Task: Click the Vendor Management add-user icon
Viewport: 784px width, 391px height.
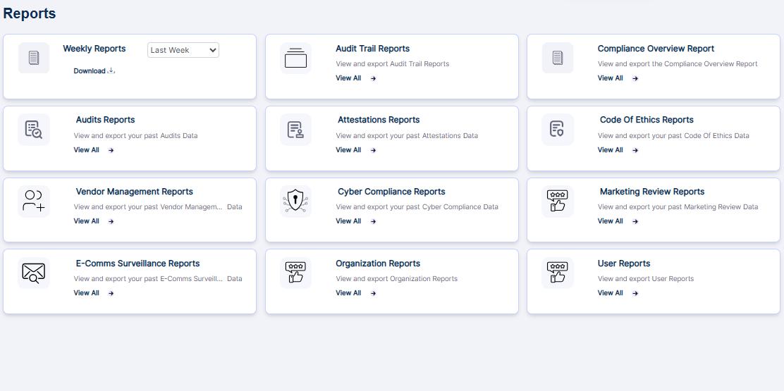Action: point(34,201)
